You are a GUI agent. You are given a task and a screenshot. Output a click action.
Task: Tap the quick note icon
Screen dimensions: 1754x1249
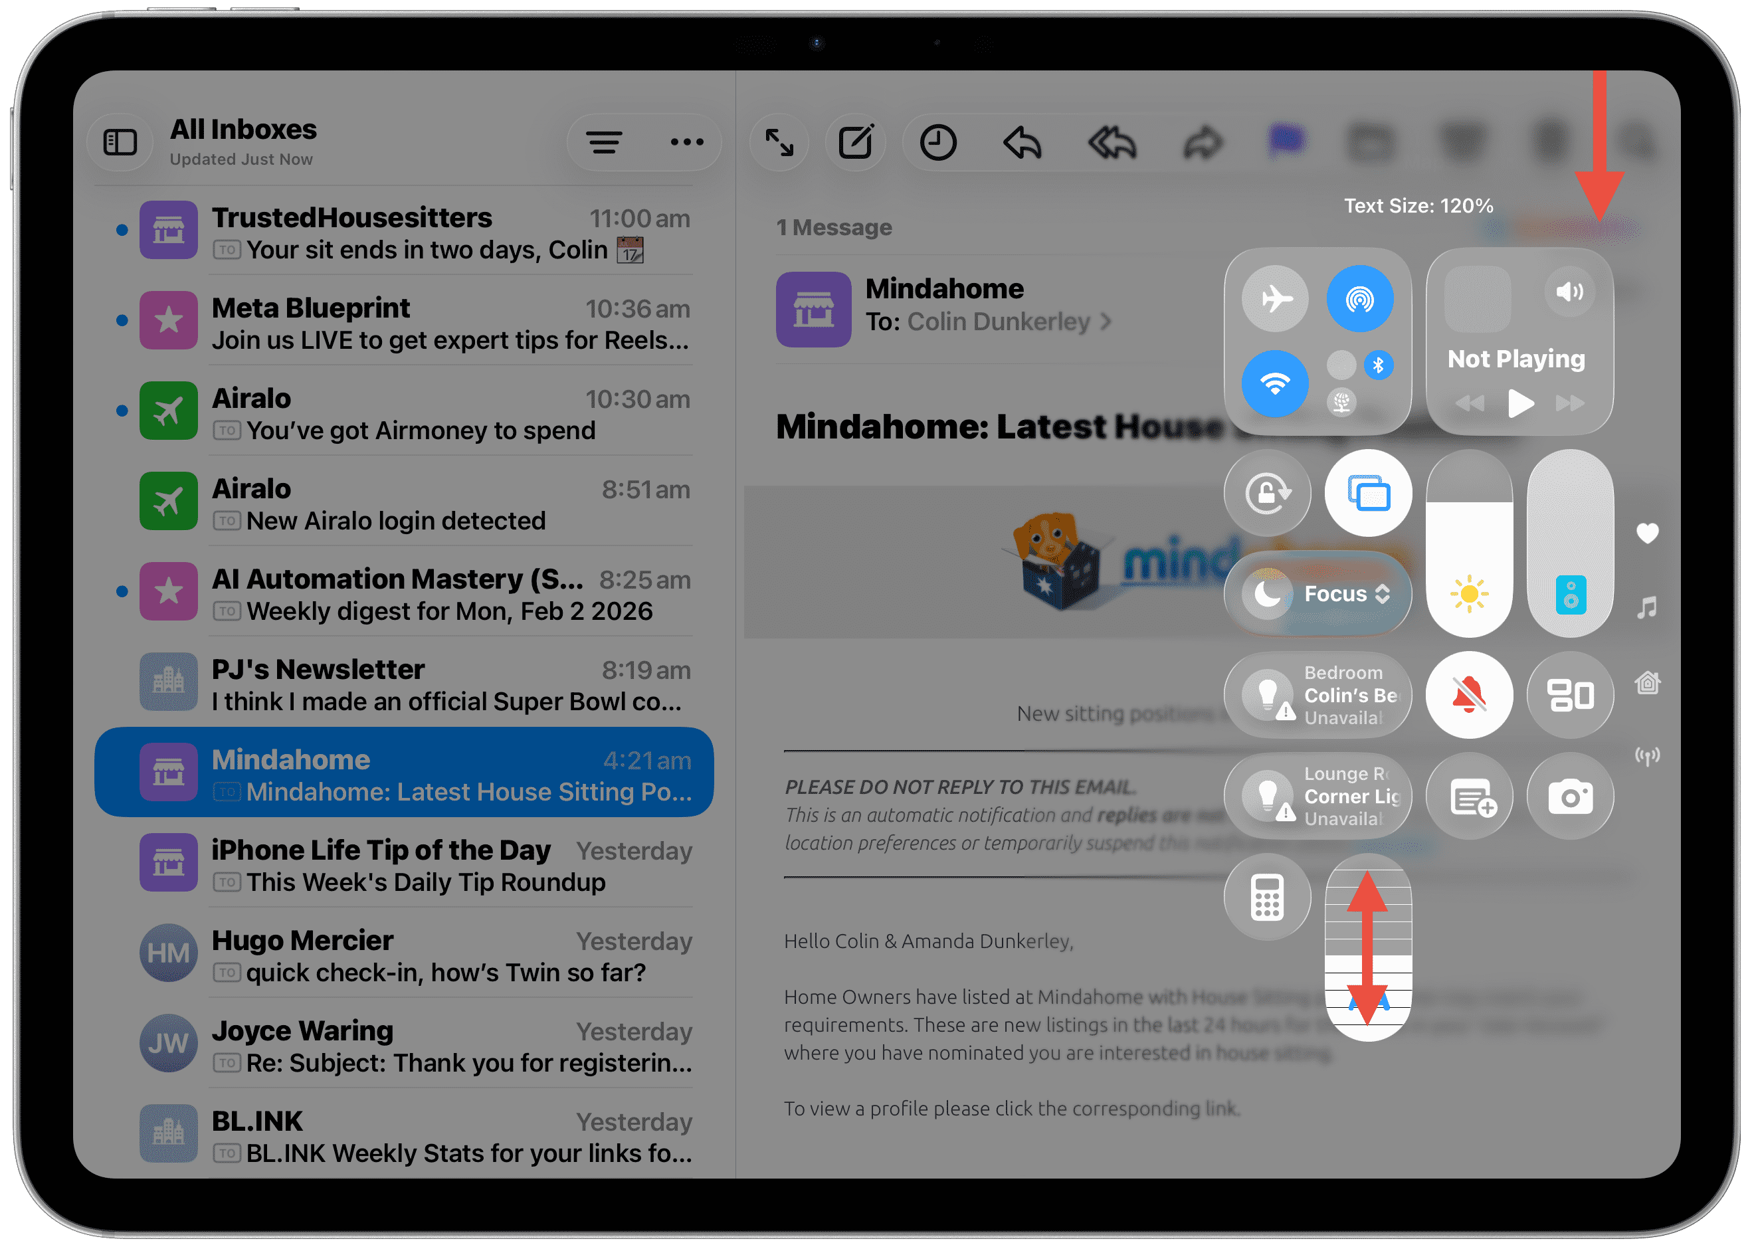(x=1470, y=796)
